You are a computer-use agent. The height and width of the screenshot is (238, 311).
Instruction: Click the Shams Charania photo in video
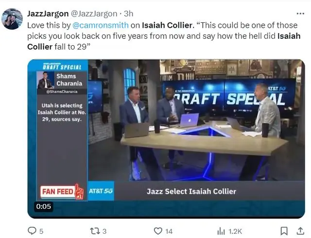pos(46,80)
